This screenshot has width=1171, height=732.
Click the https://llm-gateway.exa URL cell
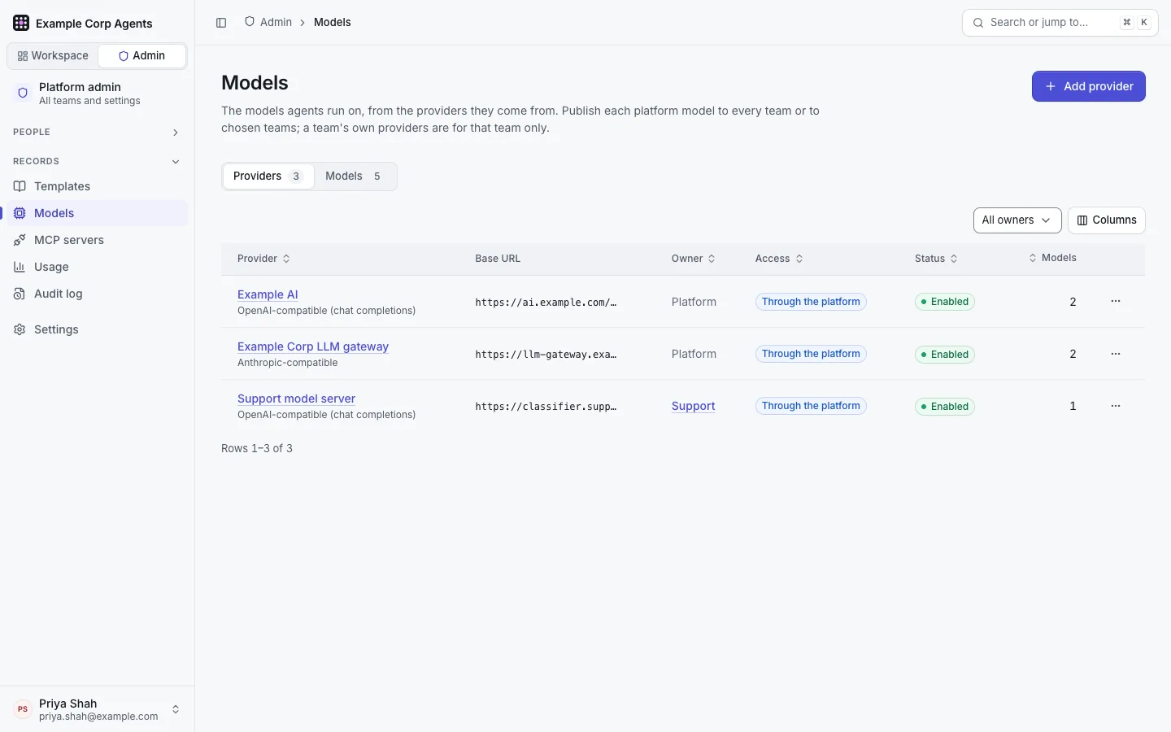[x=546, y=354]
